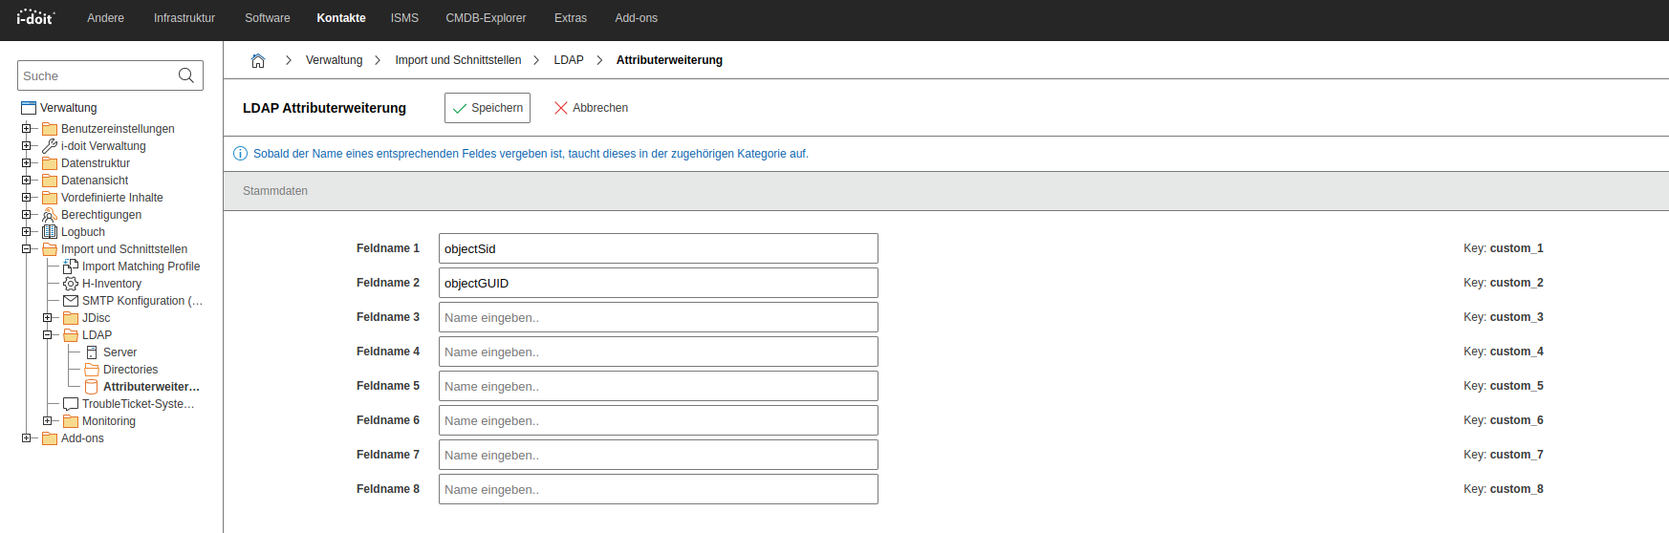This screenshot has width=1669, height=533.
Task: Select Directories in the LDAP tree
Action: point(130,370)
